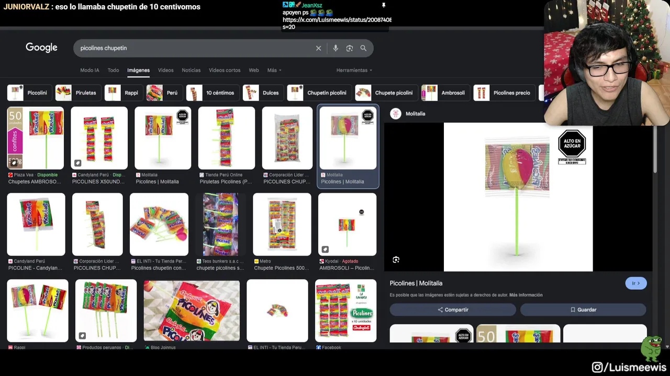This screenshot has height=376, width=670.
Task: Expand the Herramientas dropdown
Action: [354, 70]
